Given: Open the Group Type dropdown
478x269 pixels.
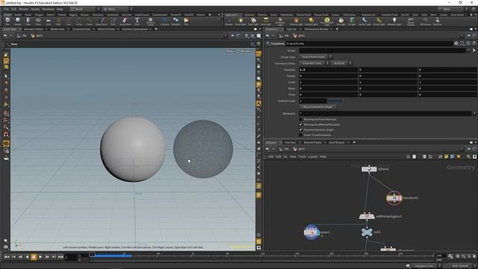Looking at the screenshot, I should [x=315, y=57].
